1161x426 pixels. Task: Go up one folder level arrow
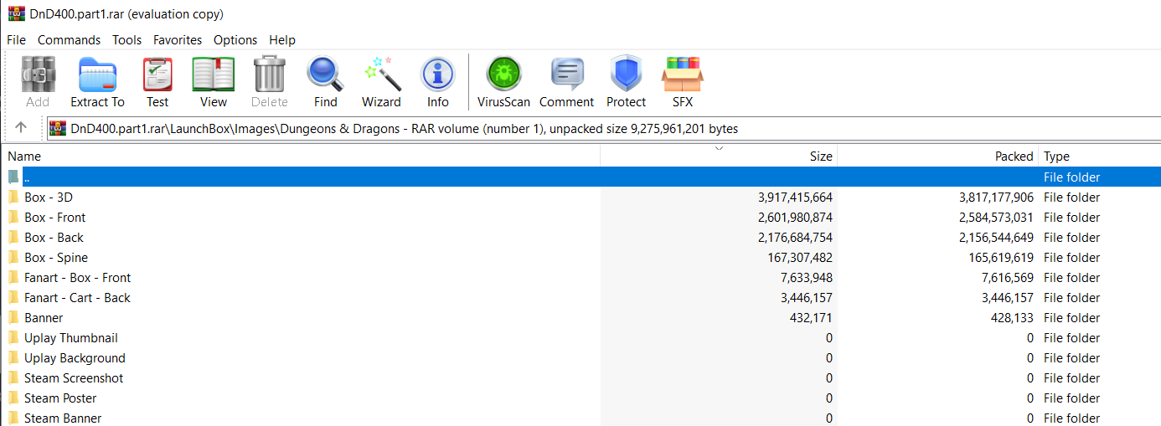click(21, 128)
